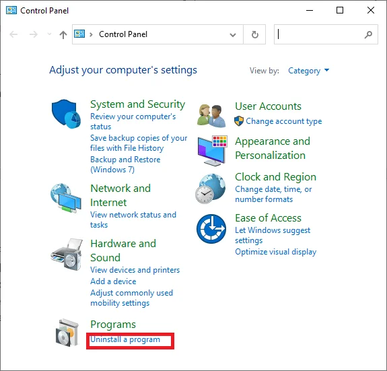
Task: Click the Appearance and Personalization monitor icon
Action: [212, 150]
